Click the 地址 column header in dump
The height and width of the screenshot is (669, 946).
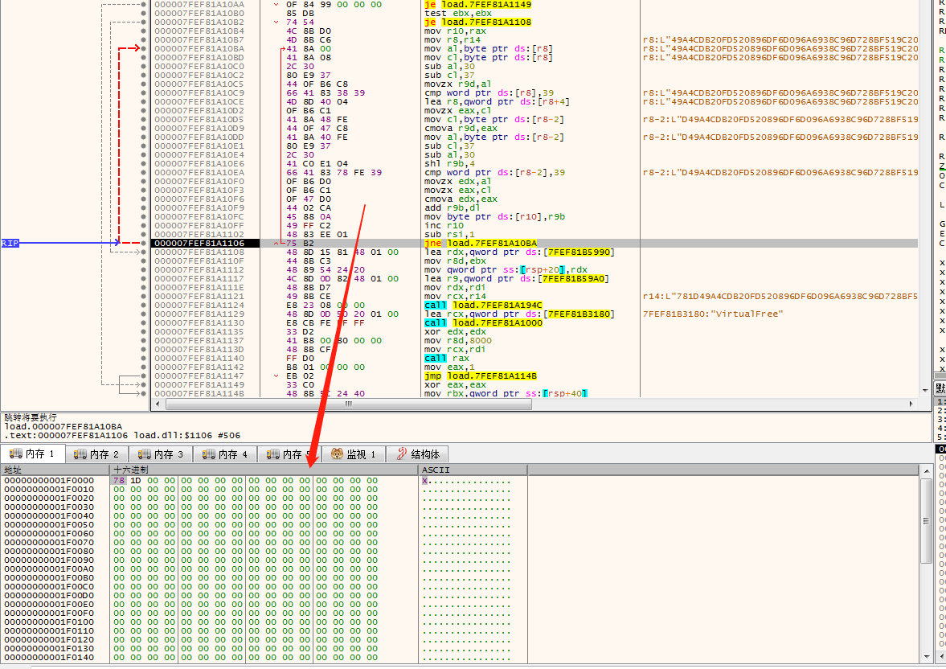(55, 470)
